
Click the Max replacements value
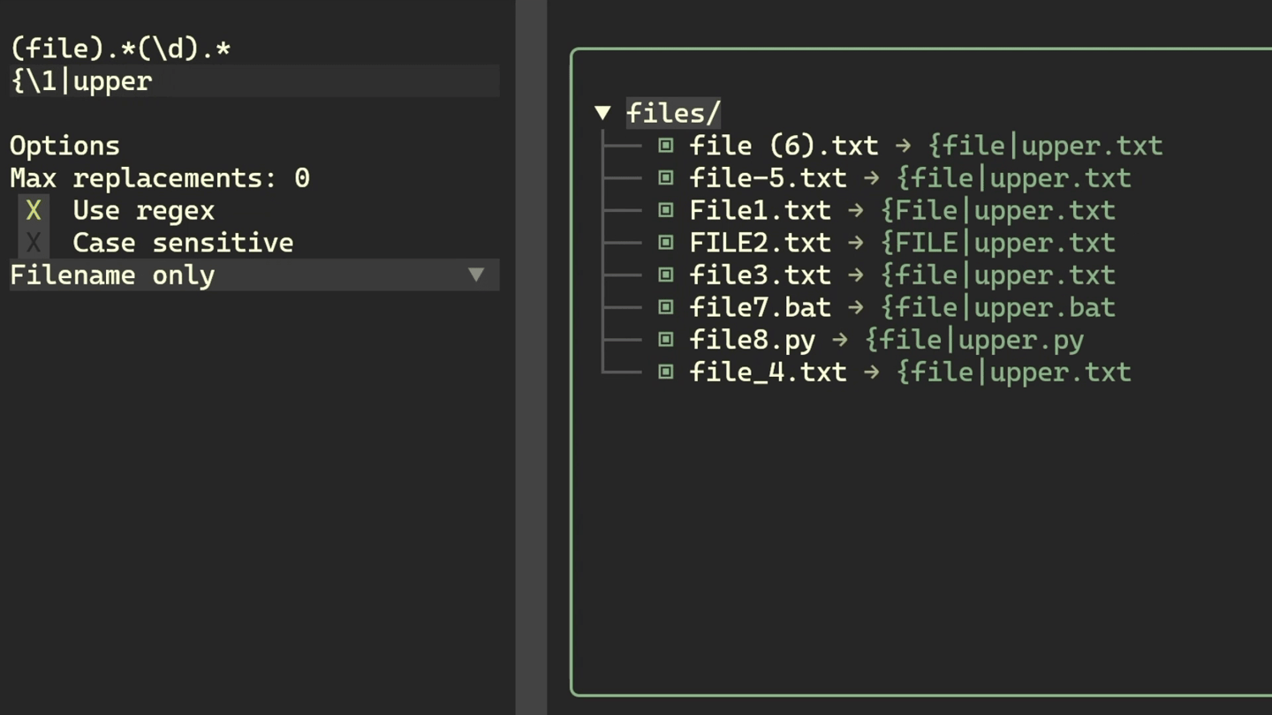(302, 178)
